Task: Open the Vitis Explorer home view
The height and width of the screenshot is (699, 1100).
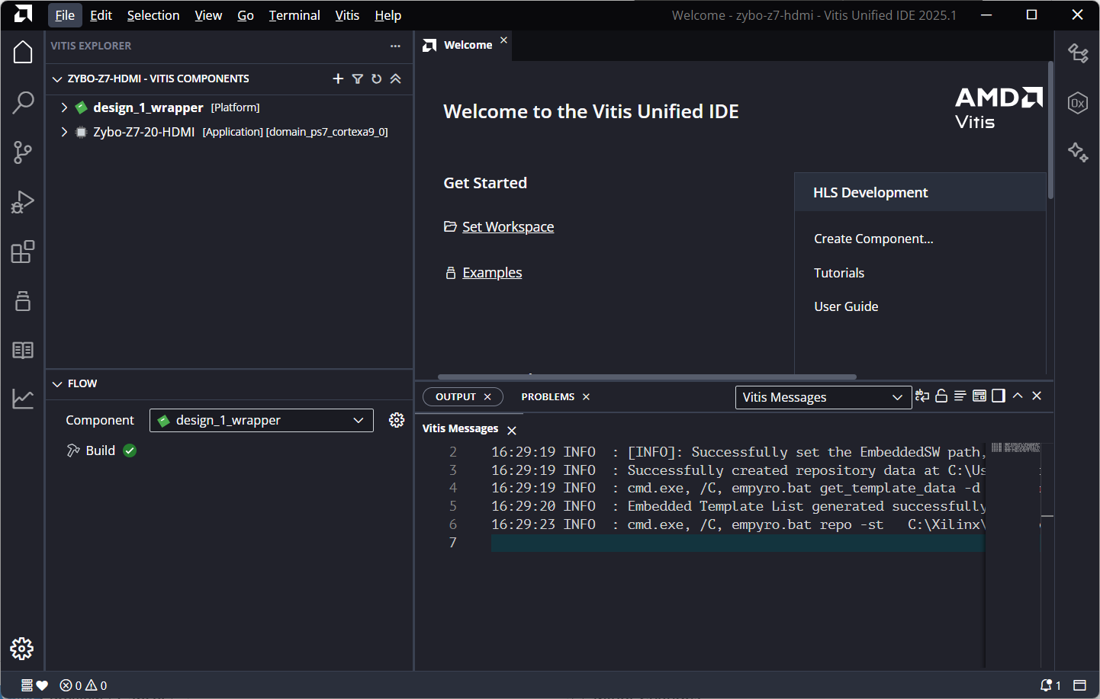Action: (23, 52)
